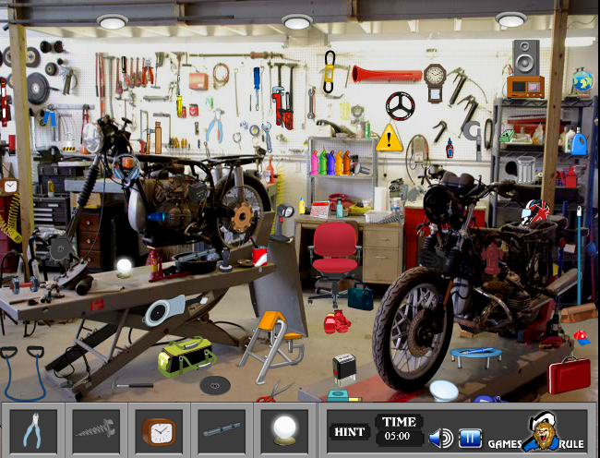Find the glowing bulb on the workbench
This screenshot has width=600, height=458.
click(124, 269)
